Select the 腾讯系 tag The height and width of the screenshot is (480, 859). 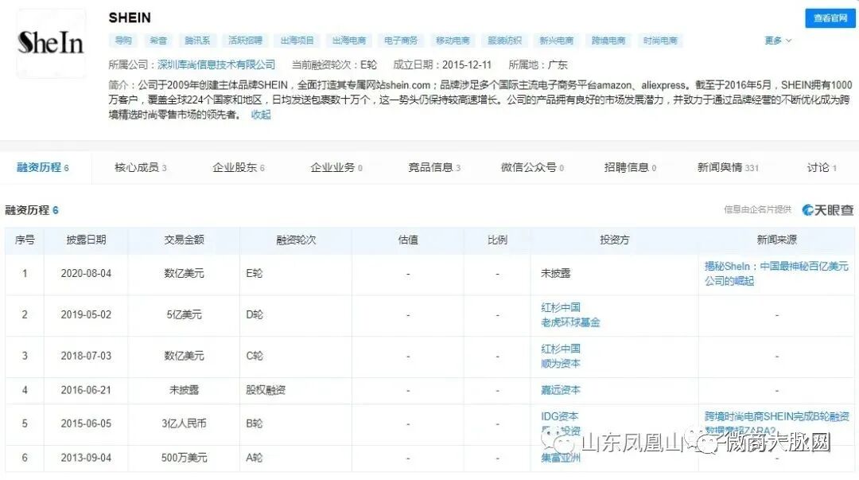pos(197,41)
